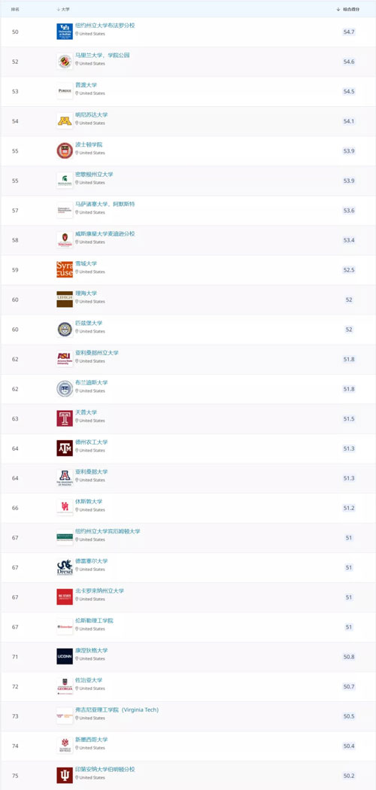Screen dimensions: 376x790
Task: Click the Lehigh brown logo
Action: tap(65, 299)
